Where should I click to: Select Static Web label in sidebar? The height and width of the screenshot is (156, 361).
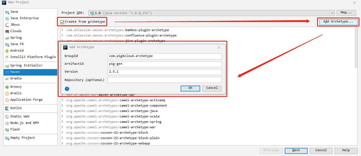(20, 117)
